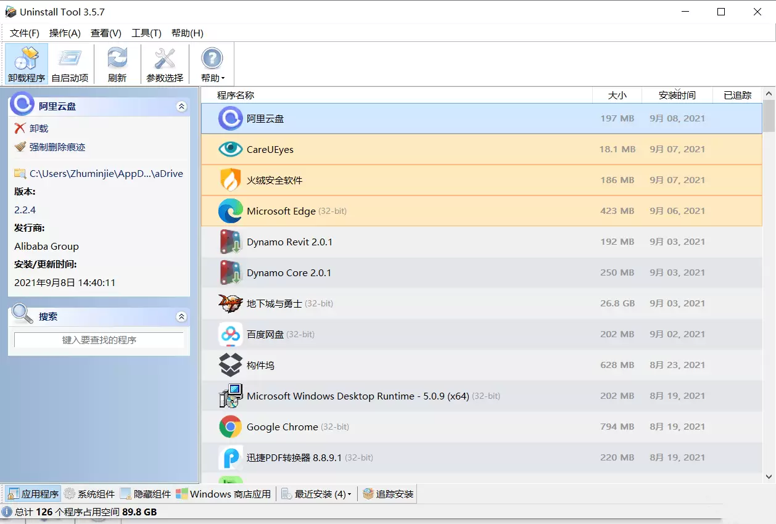Screen dimensions: 776x524
Task: Click the 追踪安装 button
Action: pyautogui.click(x=388, y=494)
